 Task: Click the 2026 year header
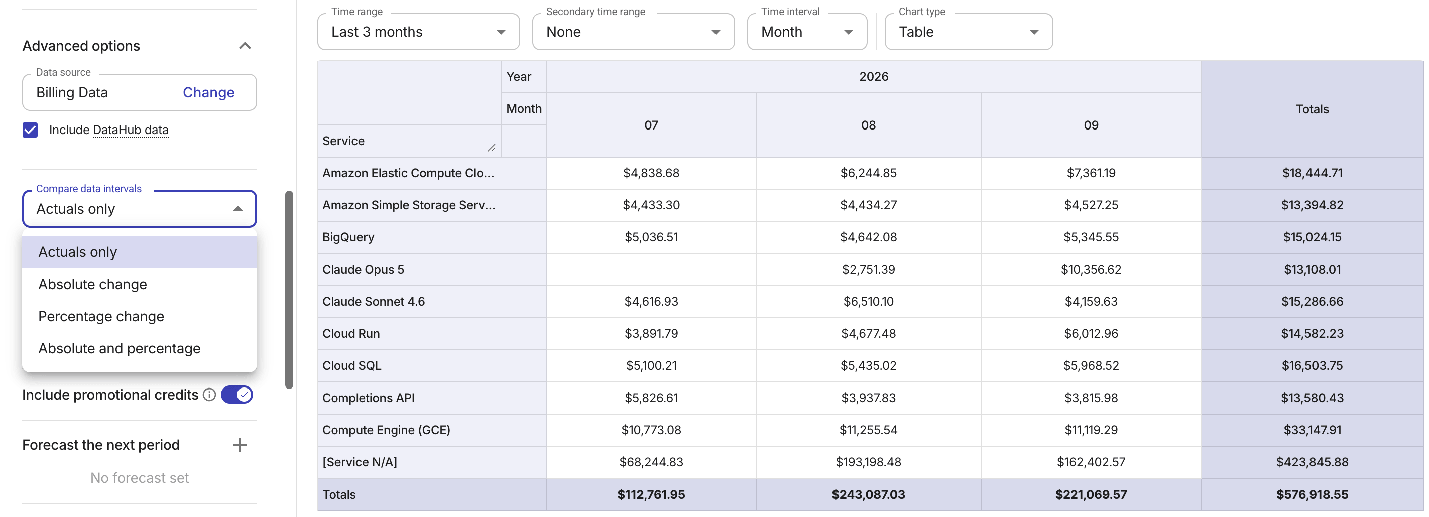(874, 77)
